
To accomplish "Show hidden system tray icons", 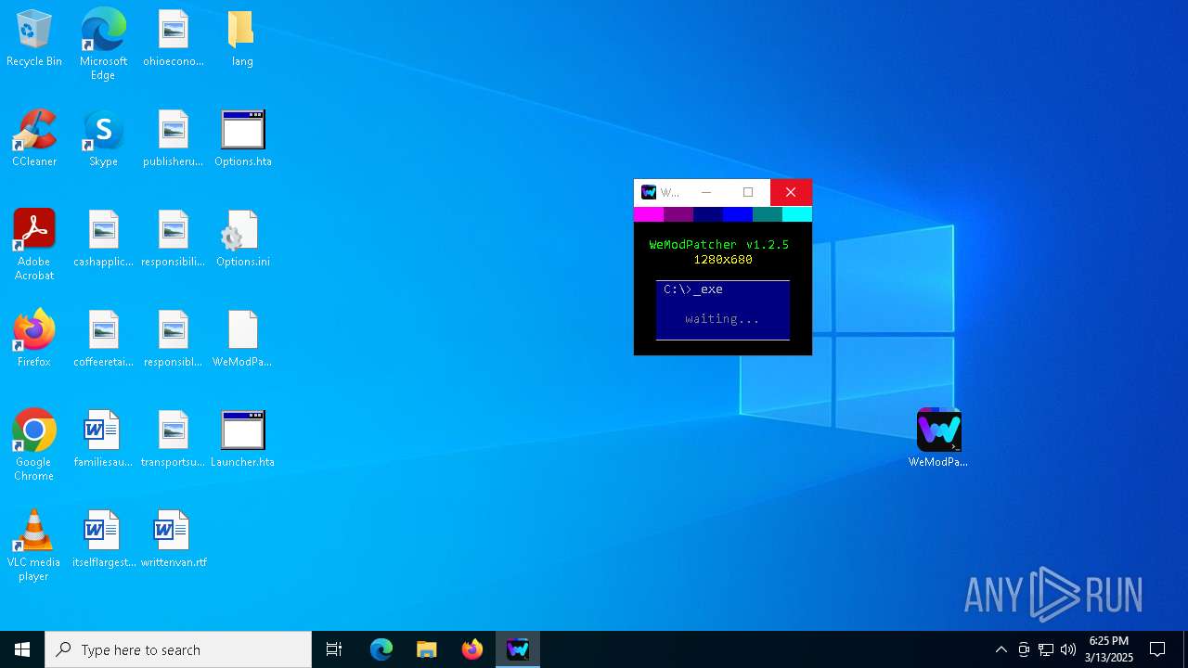I will coord(1001,649).
